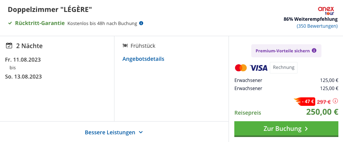Click the Doppelzimmer LÉGÈRE room title
Viewport: 343px width, 142px height.
[x=50, y=10]
